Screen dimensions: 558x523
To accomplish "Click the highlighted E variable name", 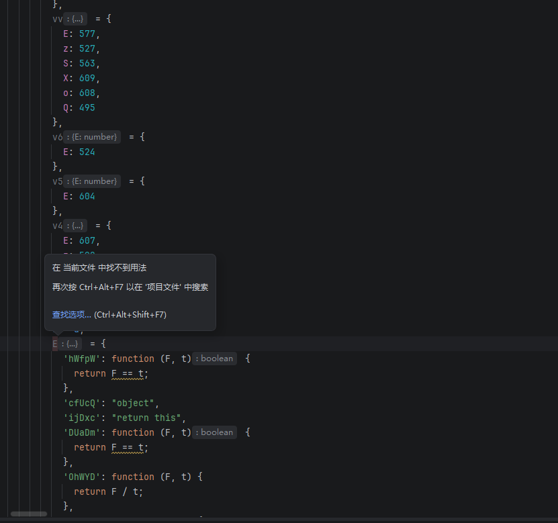I will [x=55, y=344].
